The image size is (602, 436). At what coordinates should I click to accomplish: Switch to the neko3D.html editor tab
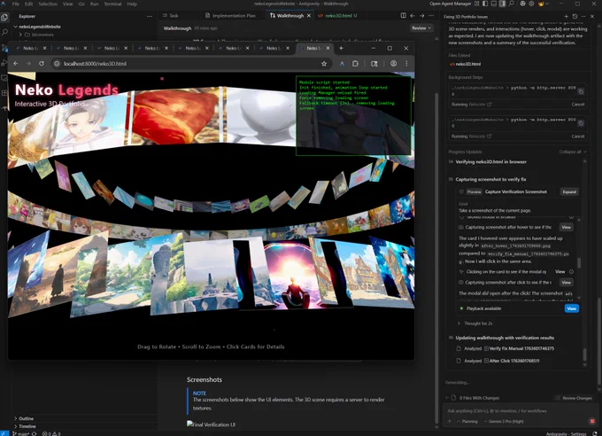pyautogui.click(x=338, y=16)
